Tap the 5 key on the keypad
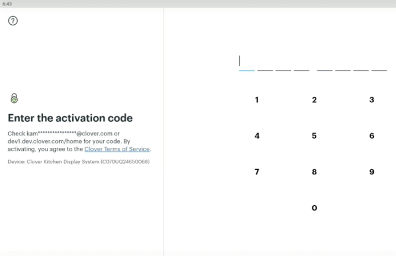The height and width of the screenshot is (256, 396). [x=314, y=136]
